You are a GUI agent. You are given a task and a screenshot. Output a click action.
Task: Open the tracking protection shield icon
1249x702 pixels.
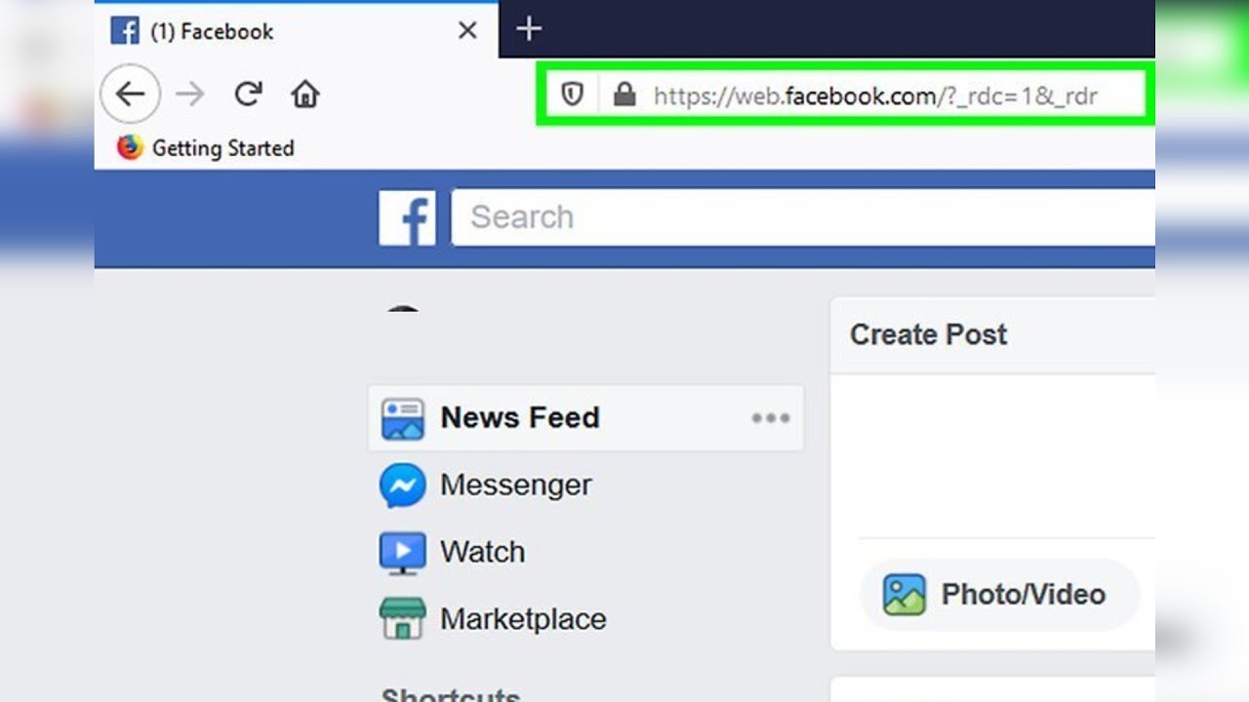[572, 95]
